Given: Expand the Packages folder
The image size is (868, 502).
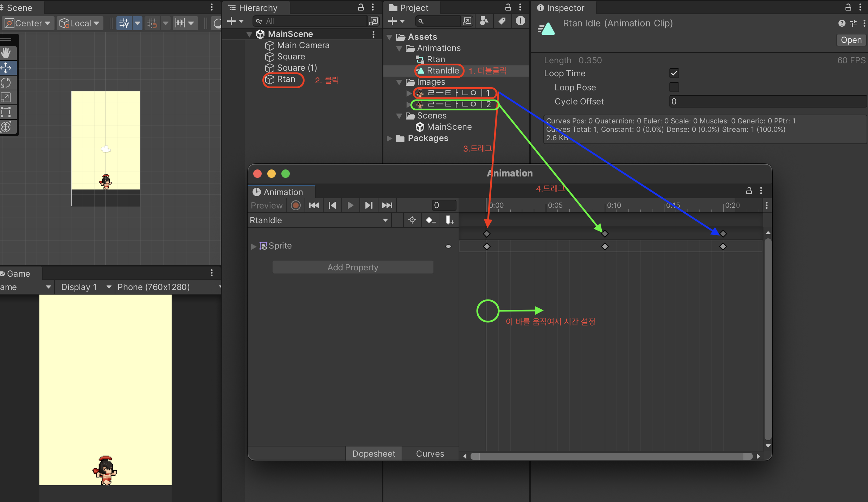Looking at the screenshot, I should [389, 139].
